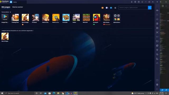Click the blue info circle icon

coord(111,8)
